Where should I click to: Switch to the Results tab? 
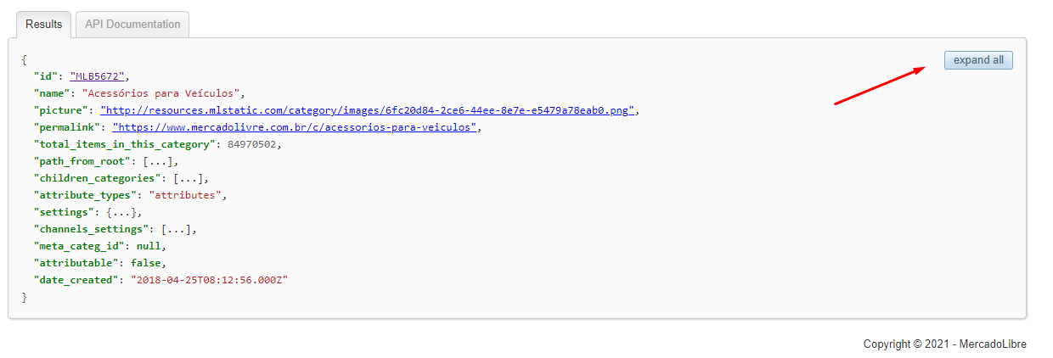[43, 25]
